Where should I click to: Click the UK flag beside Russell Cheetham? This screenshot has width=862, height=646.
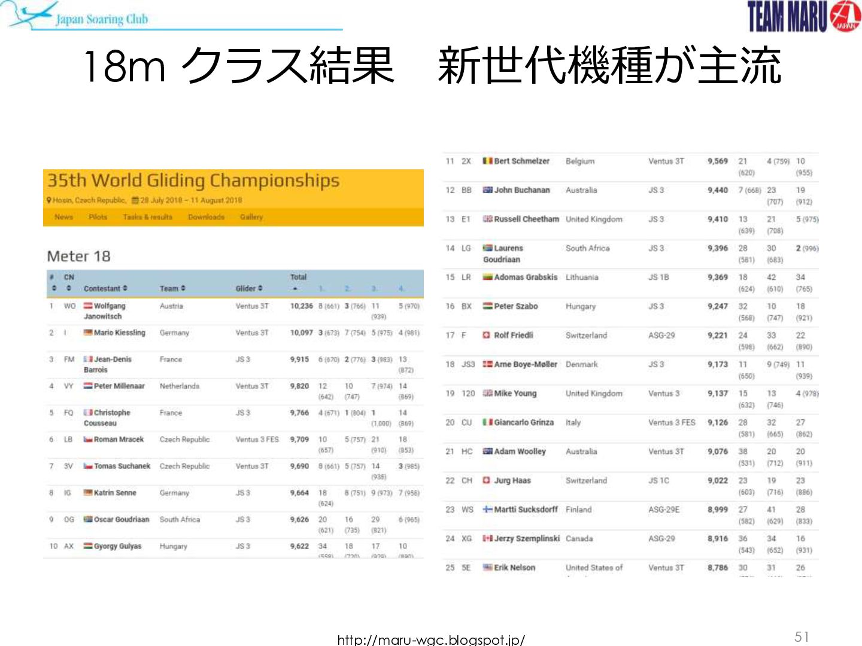487,219
